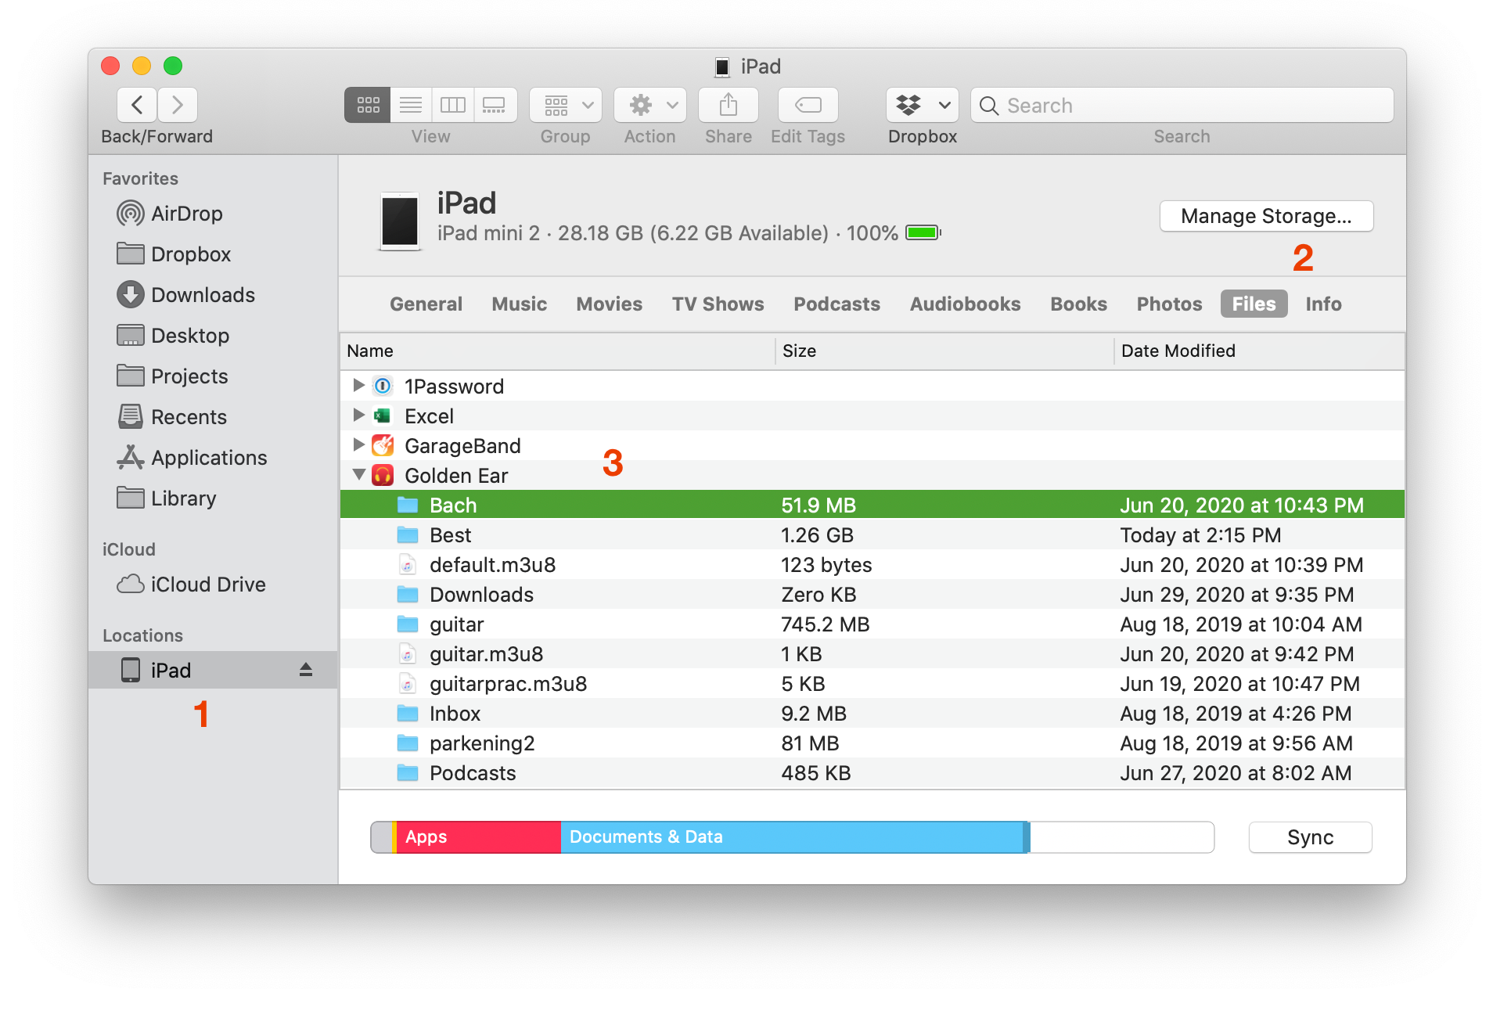Select the Downloads folder in Golden Ear
Viewport: 1493px width, 1011px height.
(872, 594)
